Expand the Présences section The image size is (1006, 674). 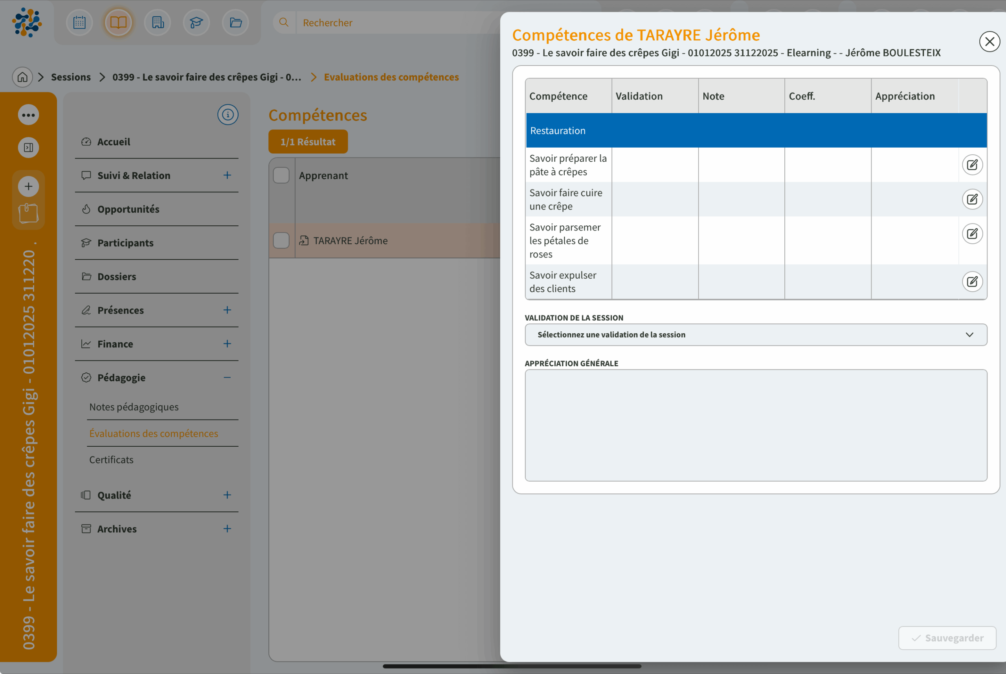click(x=228, y=310)
